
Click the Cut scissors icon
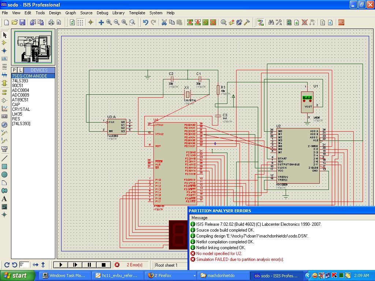click(x=164, y=22)
